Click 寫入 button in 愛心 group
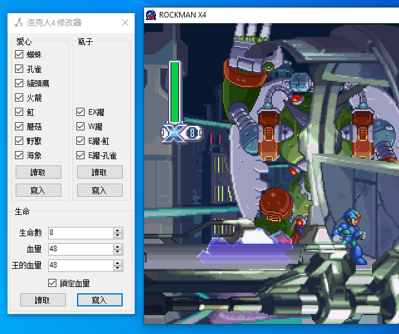The image size is (399, 334). click(38, 190)
